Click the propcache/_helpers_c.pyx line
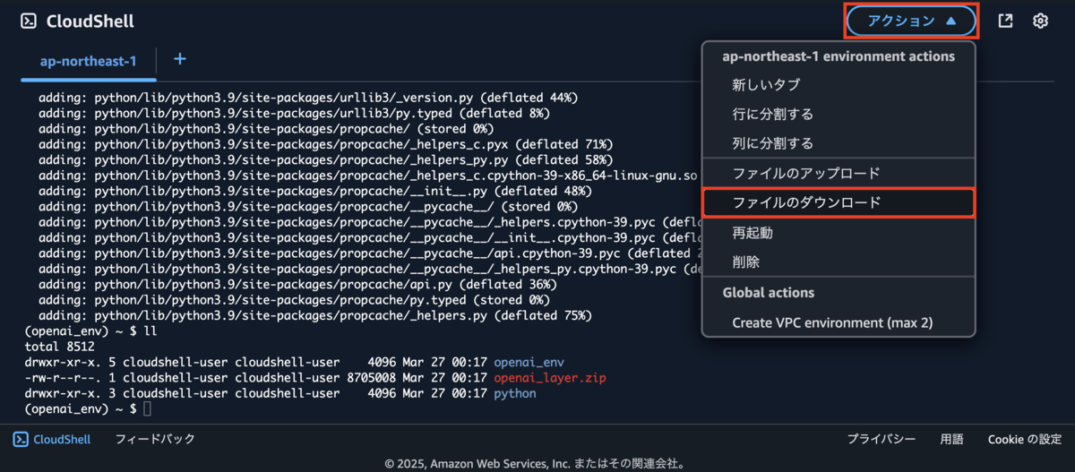Image resolution: width=1075 pixels, height=472 pixels. coord(326,144)
